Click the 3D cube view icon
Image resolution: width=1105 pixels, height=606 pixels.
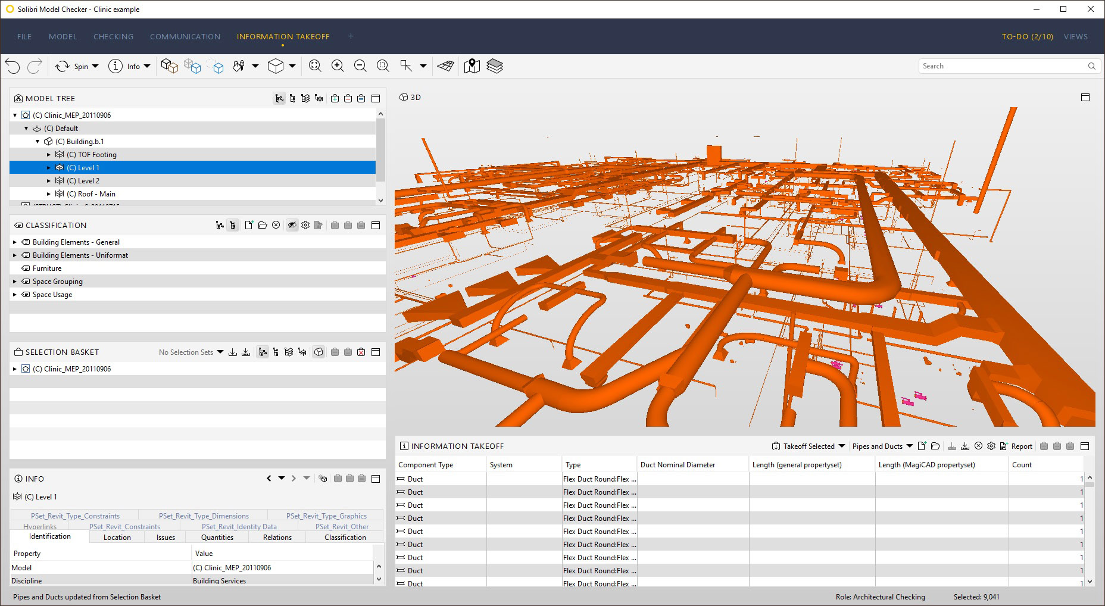pyautogui.click(x=276, y=66)
